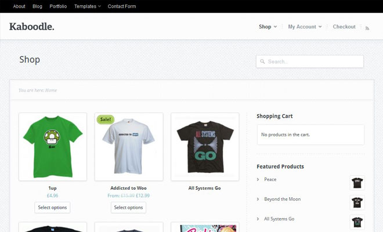Open Beyond the Moon product thumbnail
Image resolution: width=383 pixels, height=232 pixels.
tap(357, 203)
